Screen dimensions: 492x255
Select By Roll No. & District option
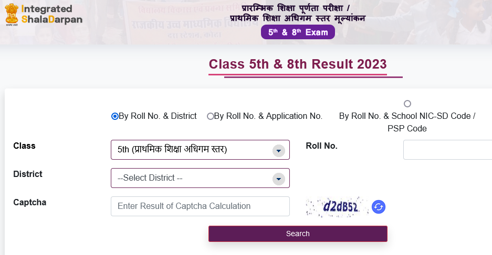115,116
